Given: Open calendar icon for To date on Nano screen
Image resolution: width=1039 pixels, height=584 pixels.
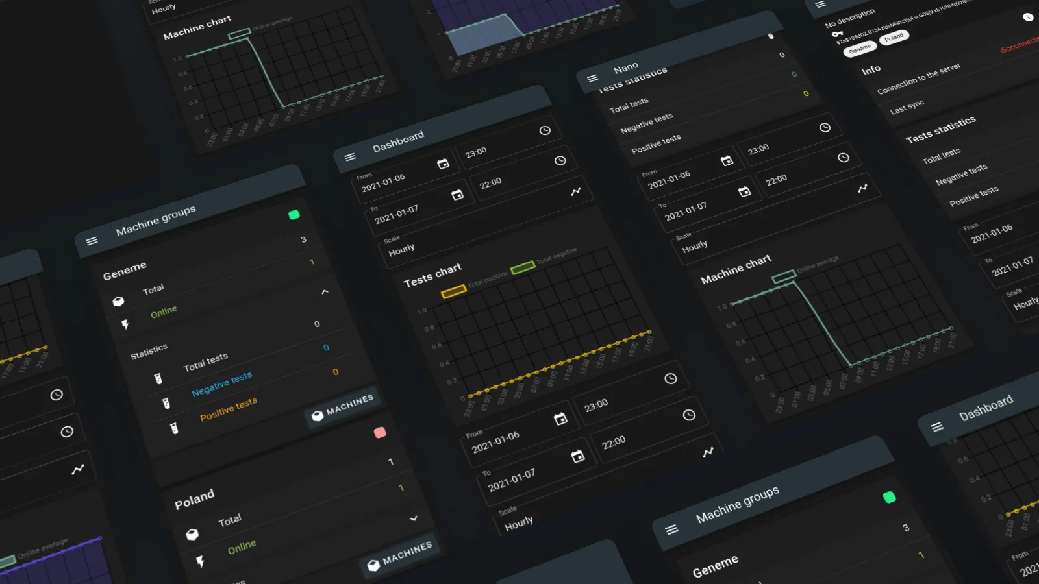Looking at the screenshot, I should click(x=744, y=191).
